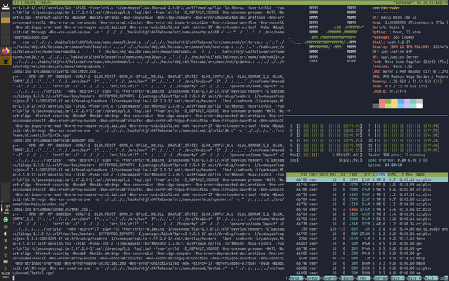Open the Haiku leaf menu at top of Deskbar

click(x=5, y=6)
